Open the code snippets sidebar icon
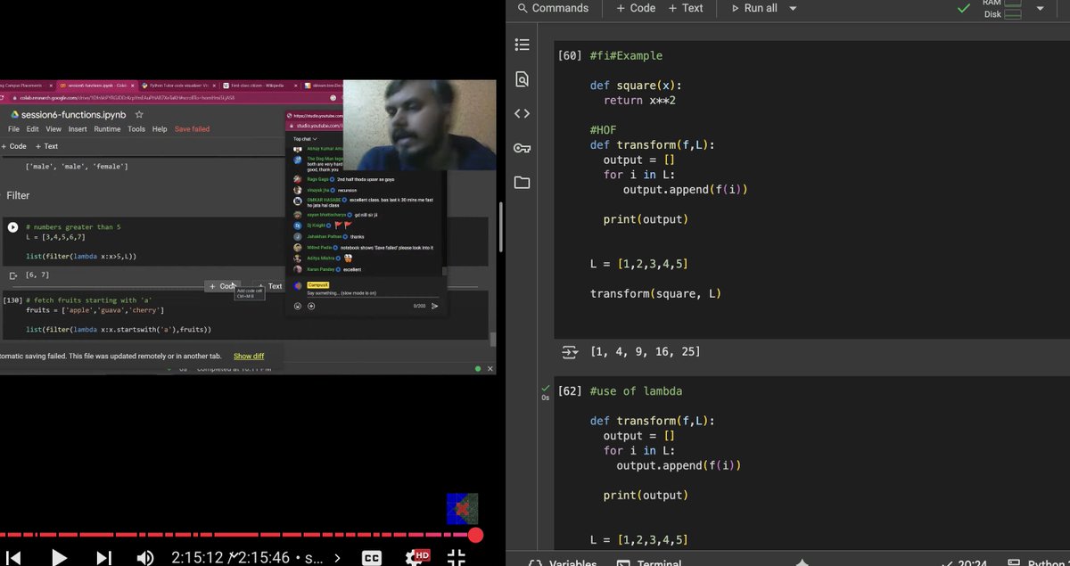1070x566 pixels. (x=523, y=113)
